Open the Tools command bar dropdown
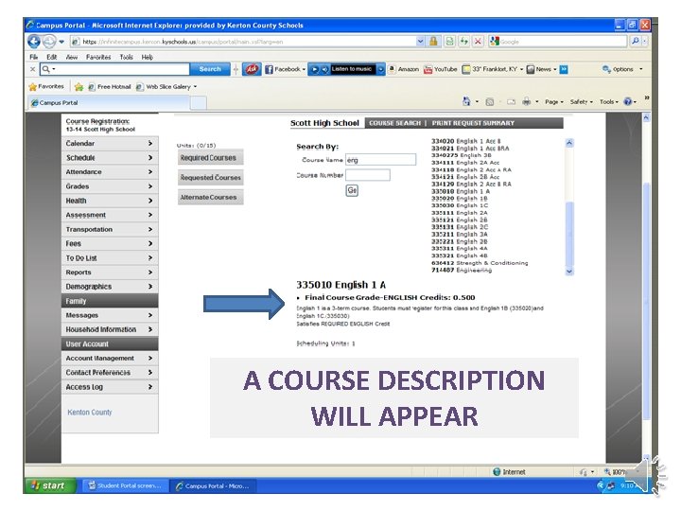 [608, 102]
